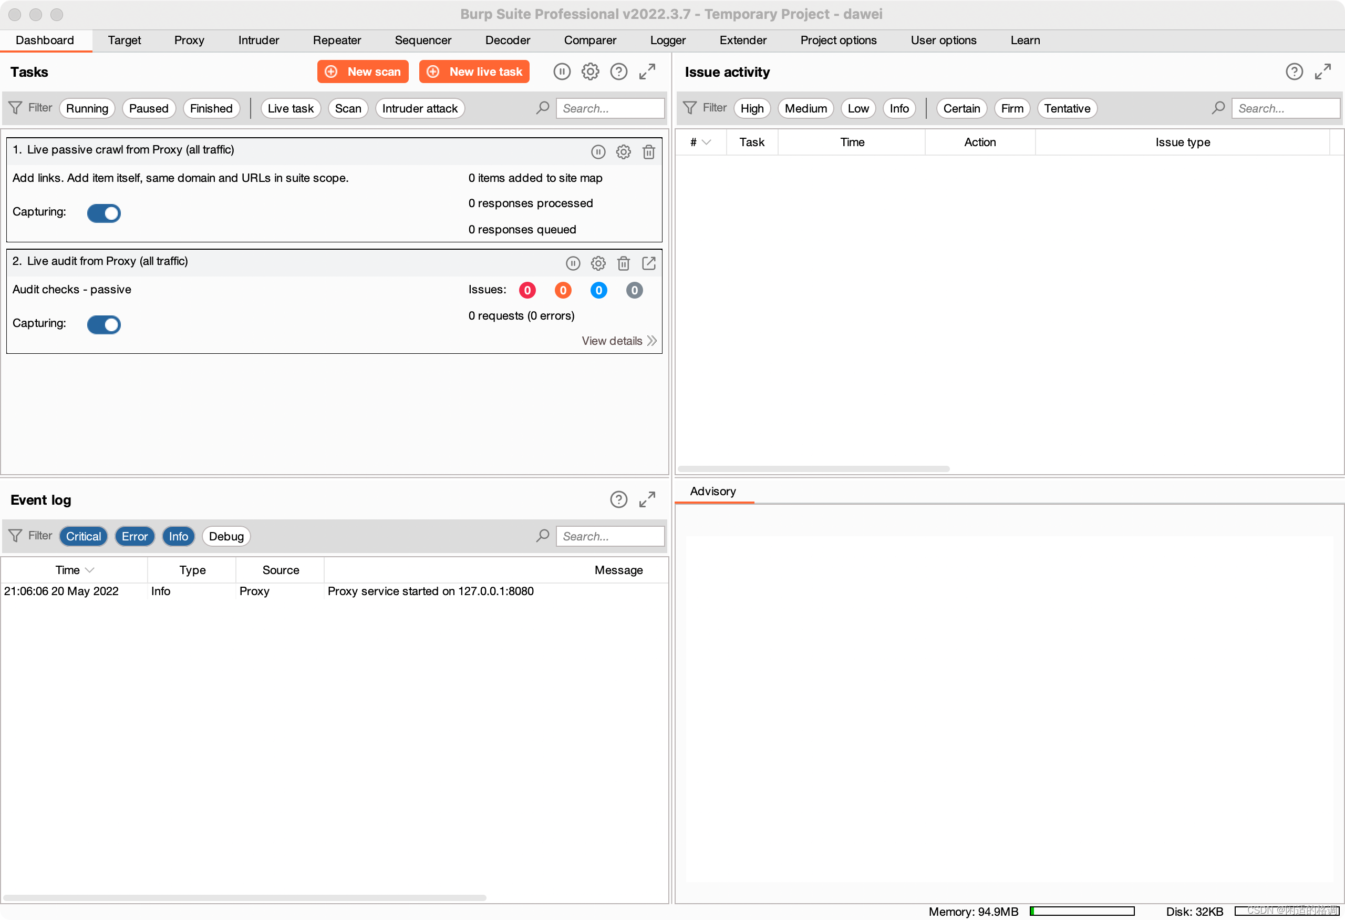This screenshot has height=920, width=1345.
Task: Pause the Live audit from Proxy task
Action: 572,263
